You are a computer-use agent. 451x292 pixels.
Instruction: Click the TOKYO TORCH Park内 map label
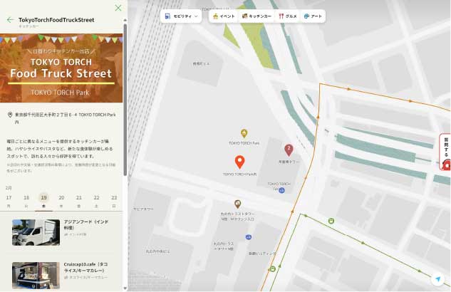pyautogui.click(x=239, y=174)
